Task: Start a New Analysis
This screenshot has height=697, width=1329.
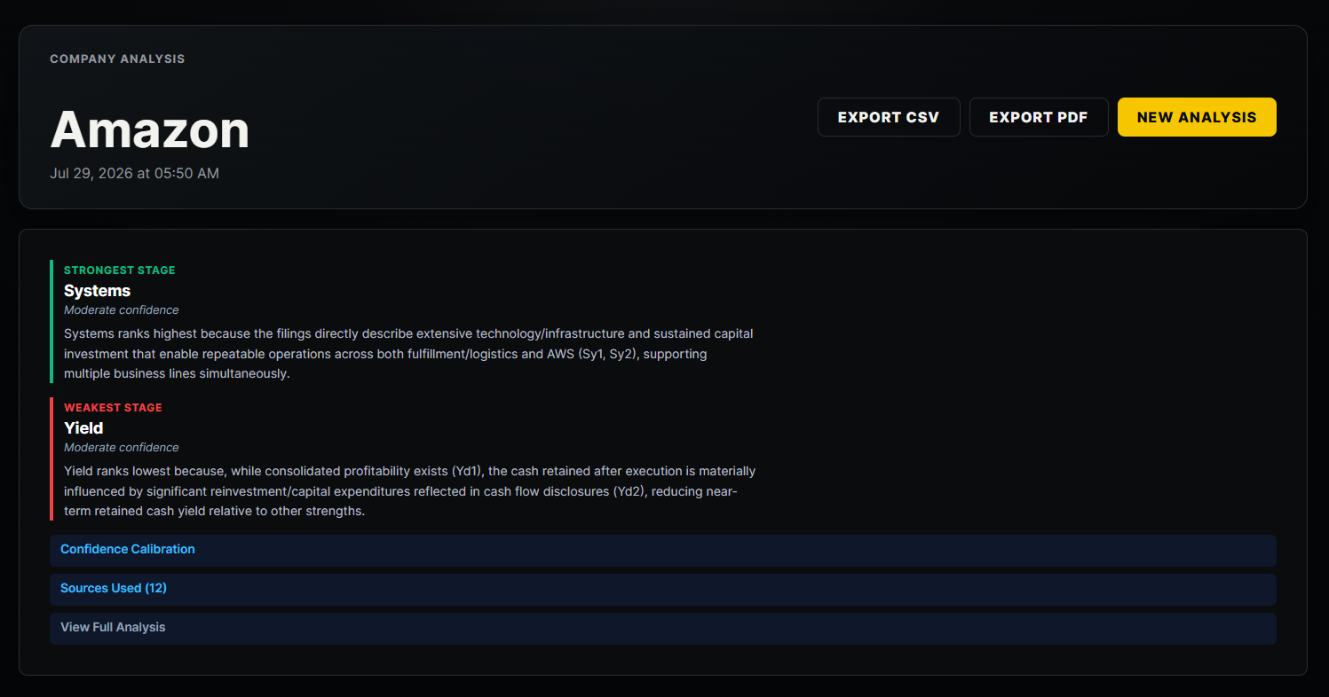Action: tap(1197, 117)
